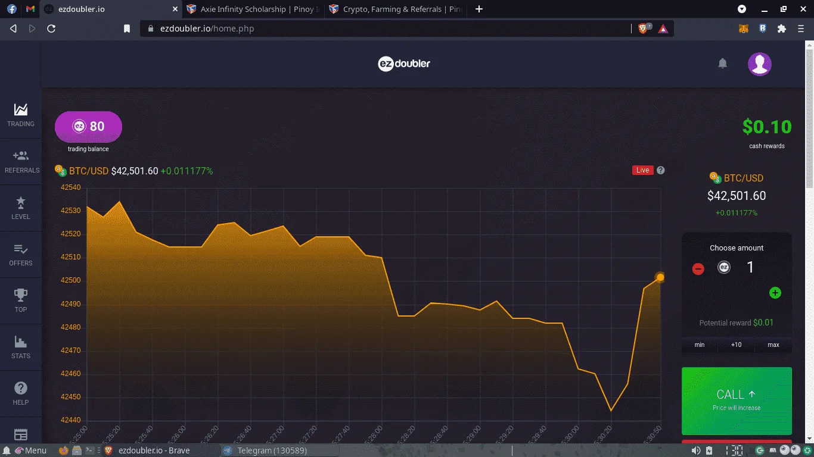Switch to the Facebook pinned tab
This screenshot has width=814, height=457.
(12, 9)
